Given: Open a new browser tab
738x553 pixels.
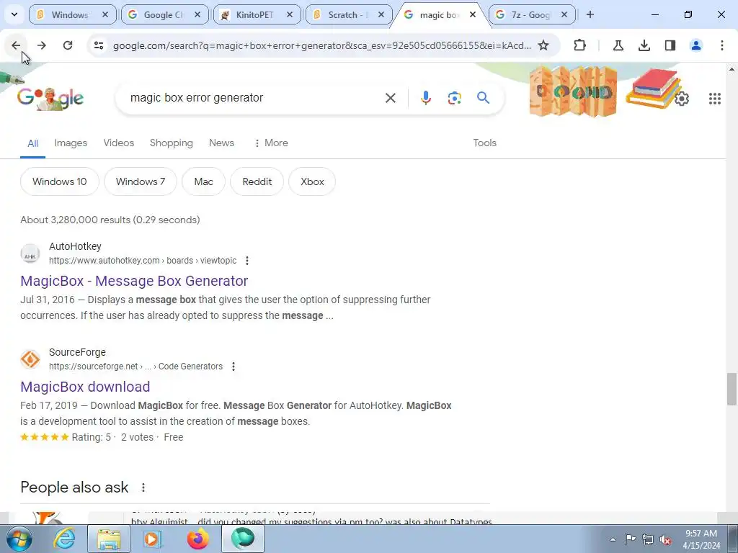Looking at the screenshot, I should (x=590, y=14).
